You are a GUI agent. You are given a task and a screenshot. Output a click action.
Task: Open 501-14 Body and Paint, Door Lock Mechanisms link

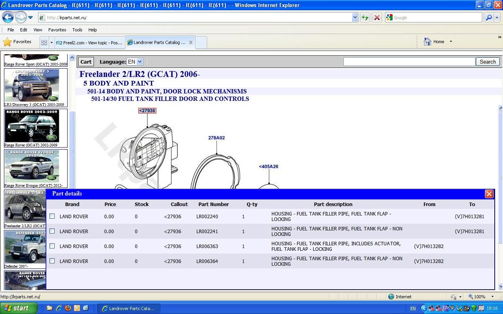click(x=167, y=91)
